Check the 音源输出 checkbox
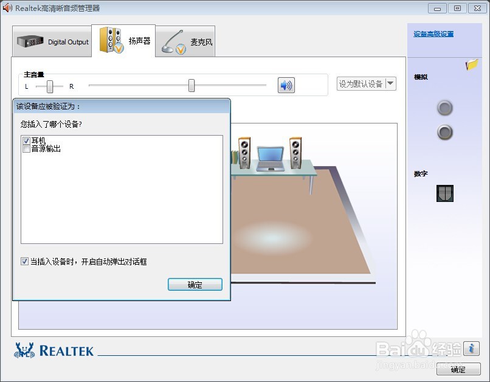The width and height of the screenshot is (490, 382). click(26, 149)
